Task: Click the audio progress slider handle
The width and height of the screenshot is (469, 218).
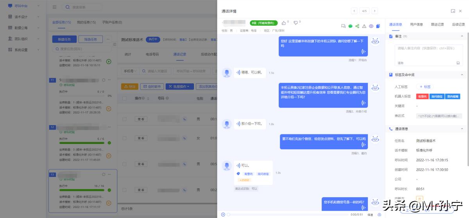Action: pyautogui.click(x=228, y=214)
